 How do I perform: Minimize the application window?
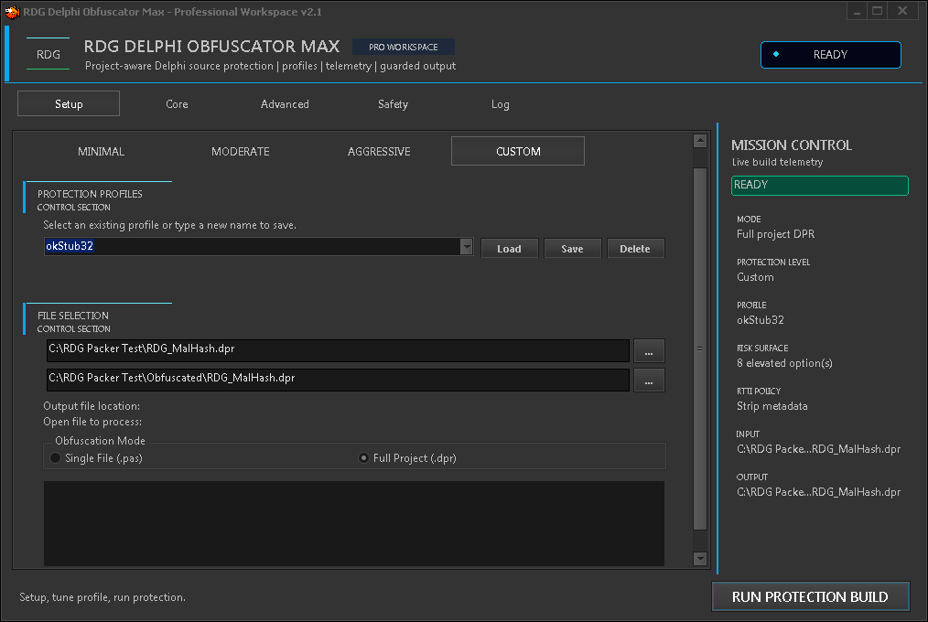point(857,11)
